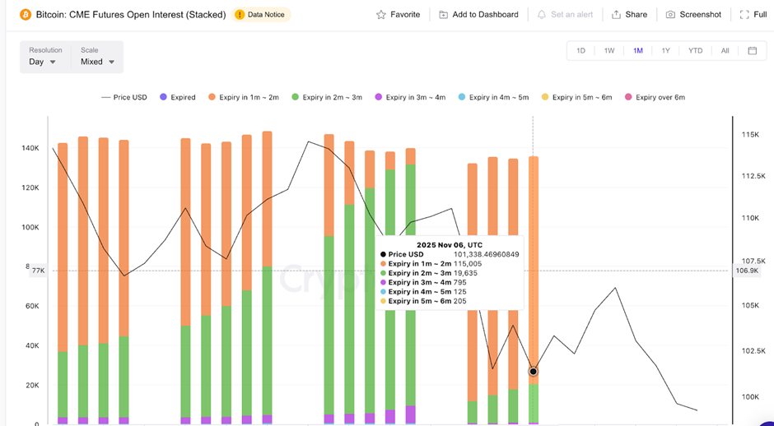Click Expiry in 1m ~ 2m orange swatch
Image resolution: width=774 pixels, height=426 pixels.
click(x=212, y=97)
